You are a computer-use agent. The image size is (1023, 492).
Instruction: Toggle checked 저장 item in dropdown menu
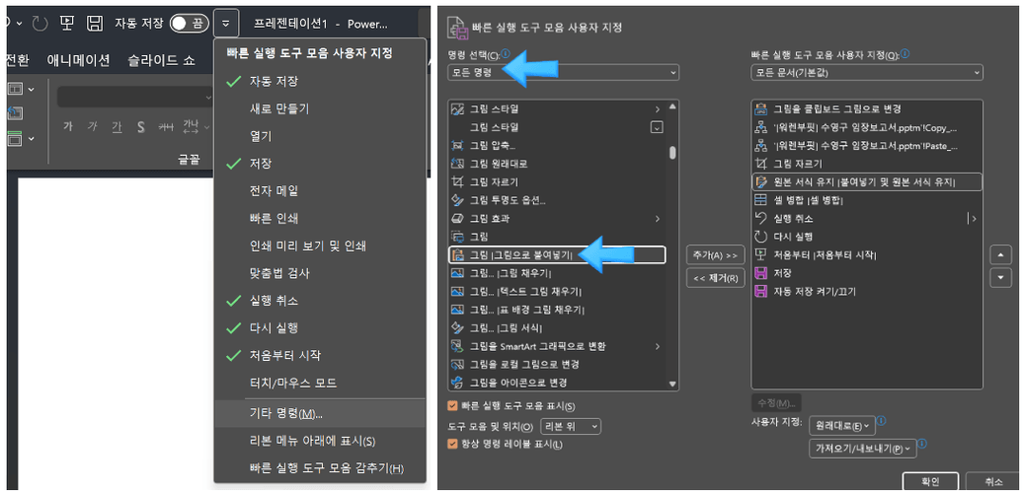tap(320, 164)
